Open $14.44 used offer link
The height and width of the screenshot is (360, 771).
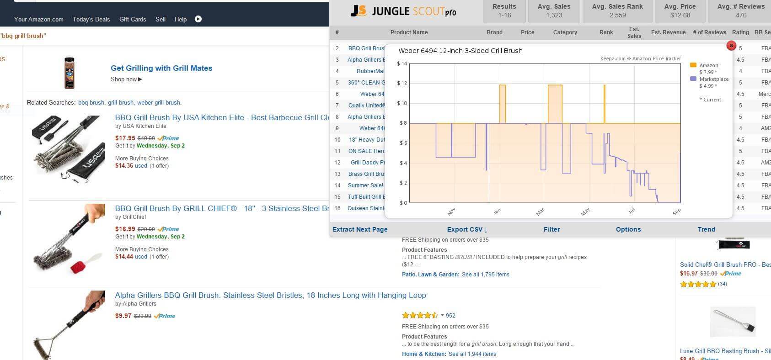pyautogui.click(x=131, y=257)
